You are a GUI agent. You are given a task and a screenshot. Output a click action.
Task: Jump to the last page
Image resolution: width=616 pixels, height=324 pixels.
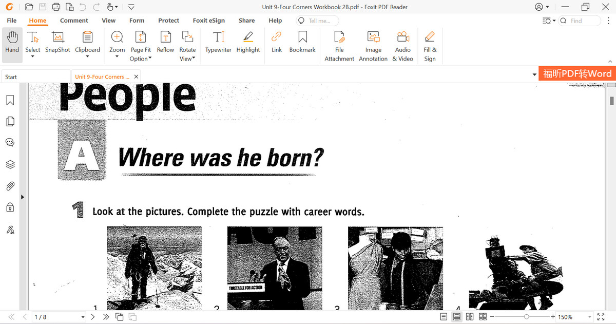pyautogui.click(x=106, y=317)
